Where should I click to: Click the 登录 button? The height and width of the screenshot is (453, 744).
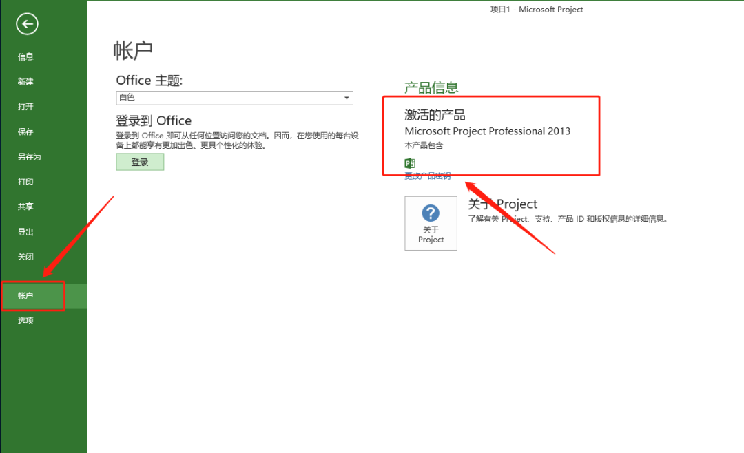pyautogui.click(x=140, y=162)
